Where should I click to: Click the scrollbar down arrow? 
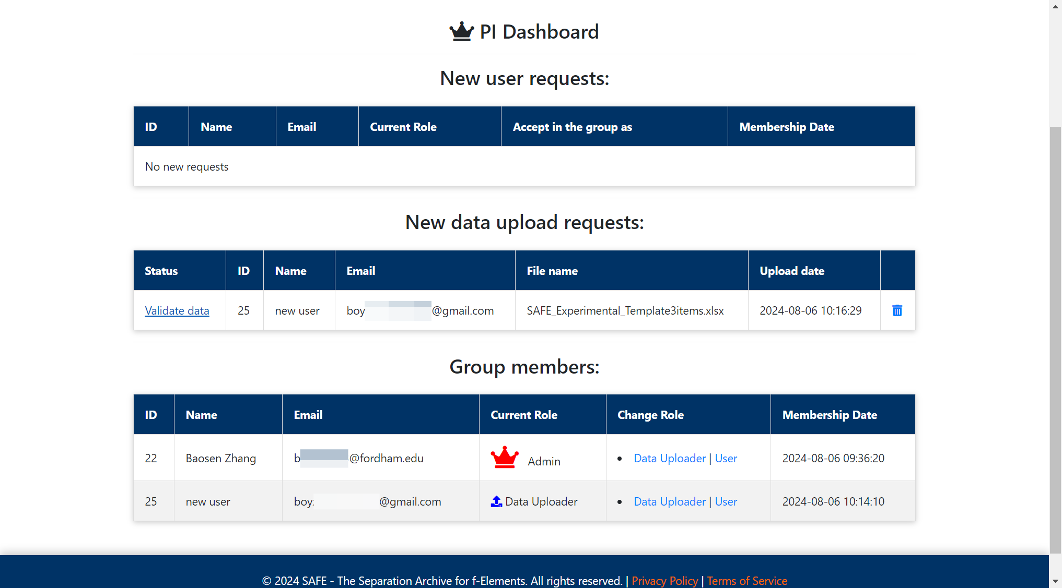[x=1055, y=581]
